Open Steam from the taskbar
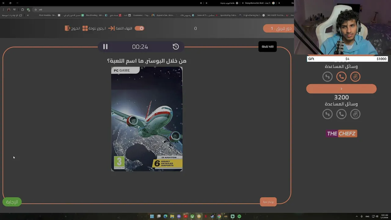 pyautogui.click(x=212, y=216)
